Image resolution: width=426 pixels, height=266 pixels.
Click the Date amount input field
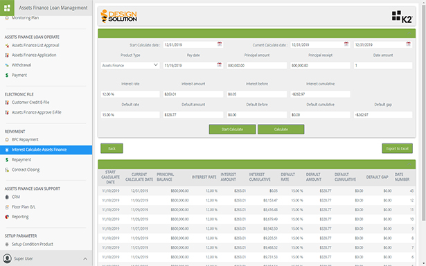pos(383,66)
